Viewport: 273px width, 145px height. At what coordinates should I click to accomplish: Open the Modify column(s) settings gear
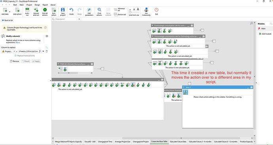(x=47, y=36)
